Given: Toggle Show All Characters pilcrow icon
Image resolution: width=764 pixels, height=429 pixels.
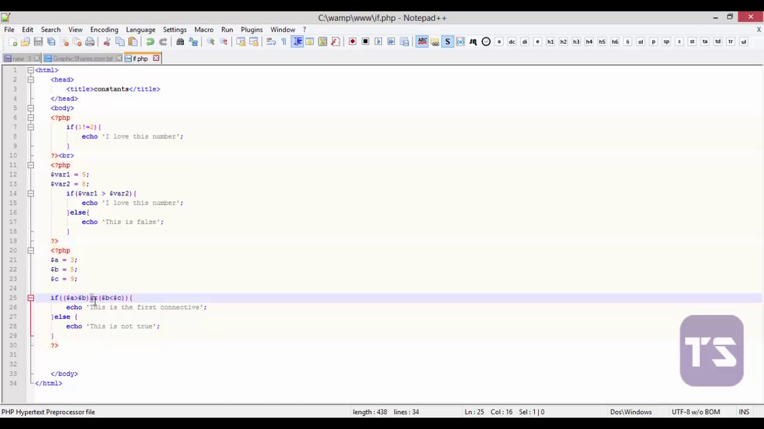Looking at the screenshot, I should 284,42.
